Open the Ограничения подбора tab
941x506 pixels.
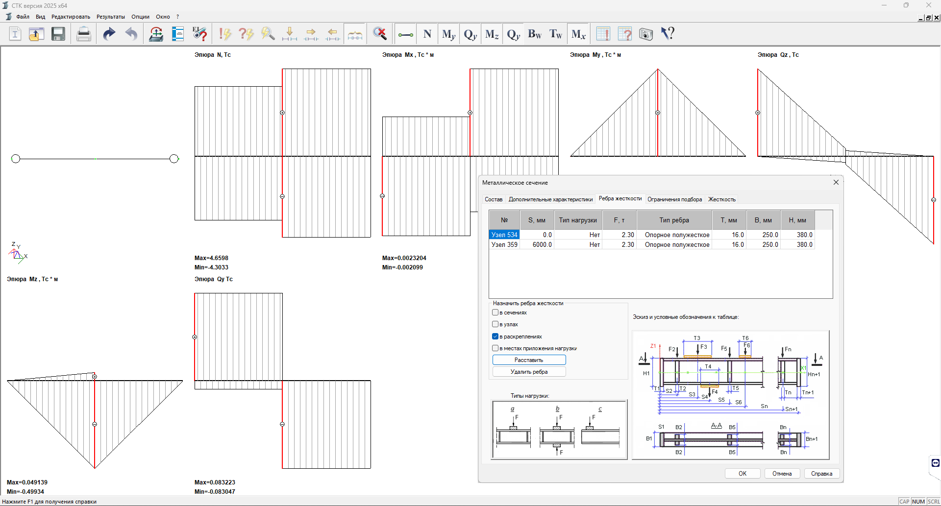[x=674, y=199]
